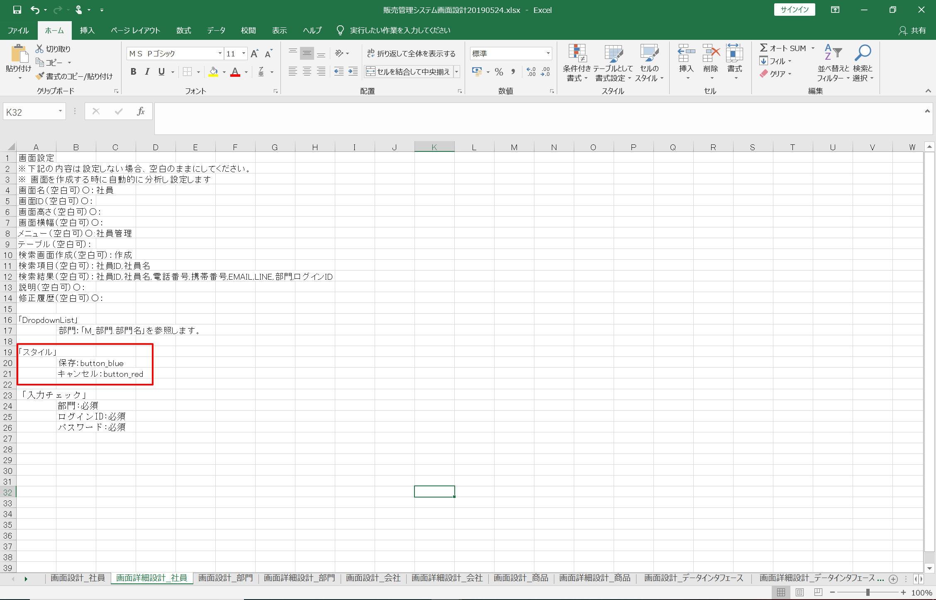Image resolution: width=936 pixels, height=600 pixels.
Task: Toggle Bold formatting
Action: tap(133, 72)
